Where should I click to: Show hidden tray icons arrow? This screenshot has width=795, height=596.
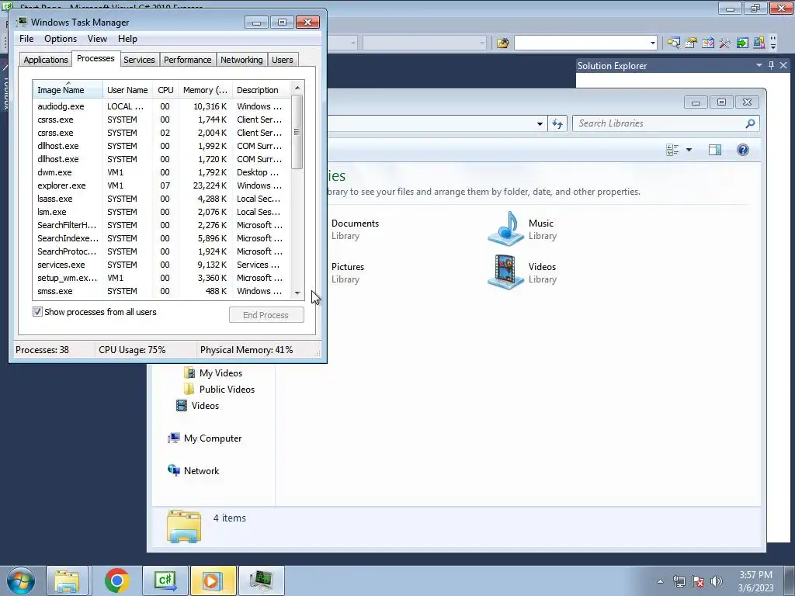coord(660,581)
